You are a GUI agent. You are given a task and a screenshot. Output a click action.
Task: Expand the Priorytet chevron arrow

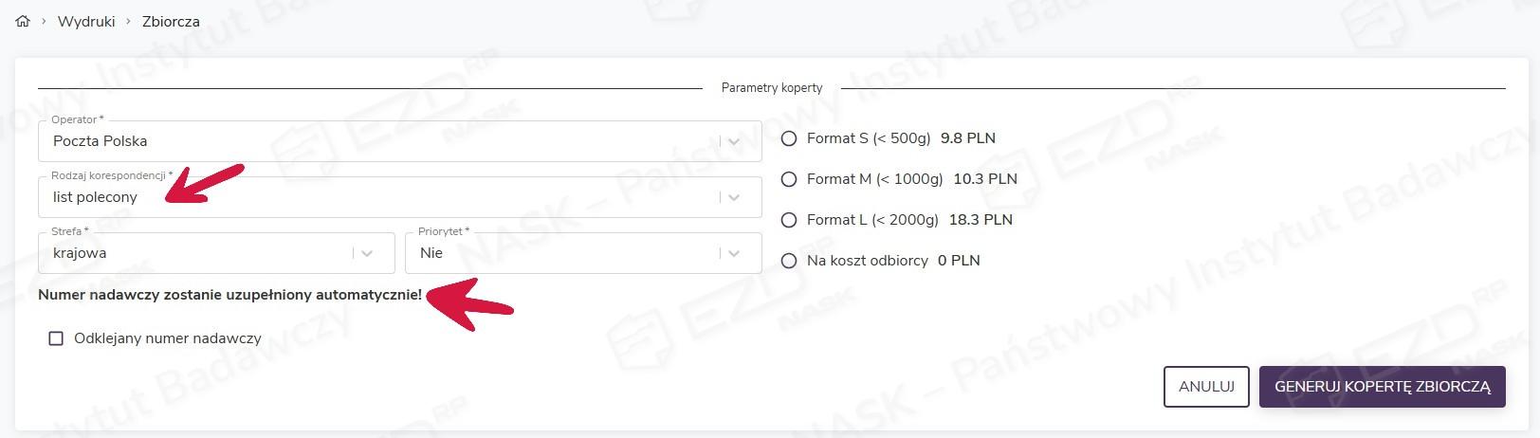point(734,253)
